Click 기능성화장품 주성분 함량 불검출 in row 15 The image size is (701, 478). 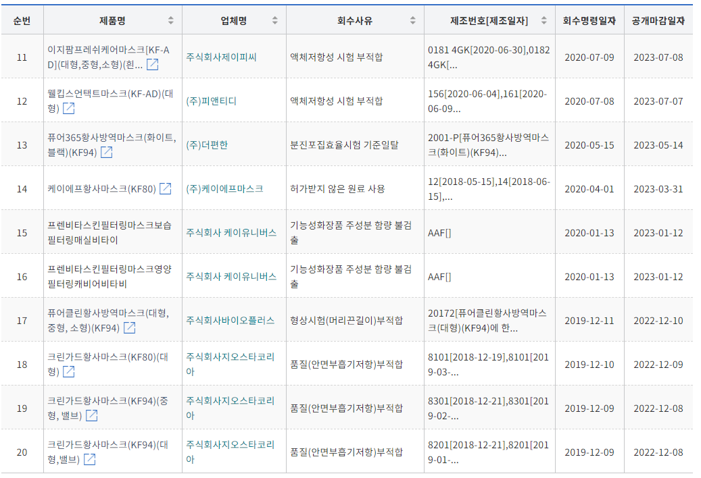[351, 232]
